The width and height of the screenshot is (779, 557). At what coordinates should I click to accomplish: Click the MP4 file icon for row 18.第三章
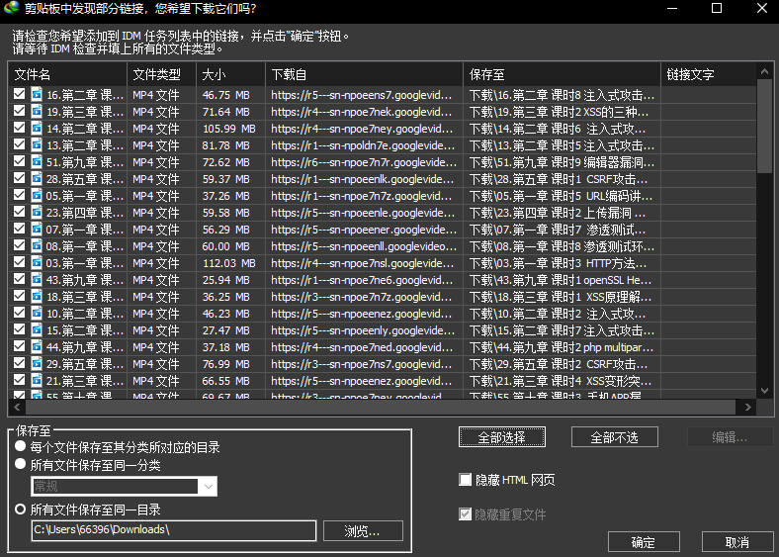pyautogui.click(x=37, y=297)
